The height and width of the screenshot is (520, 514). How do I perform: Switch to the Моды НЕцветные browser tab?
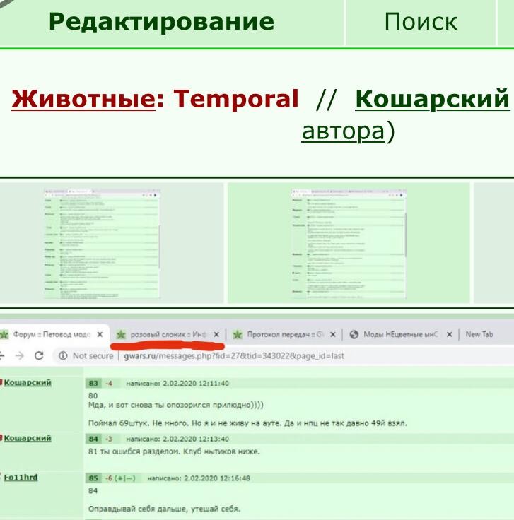click(x=400, y=334)
